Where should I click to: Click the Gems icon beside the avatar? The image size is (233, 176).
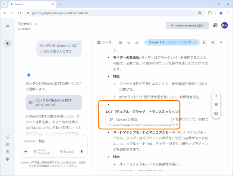[215, 26]
